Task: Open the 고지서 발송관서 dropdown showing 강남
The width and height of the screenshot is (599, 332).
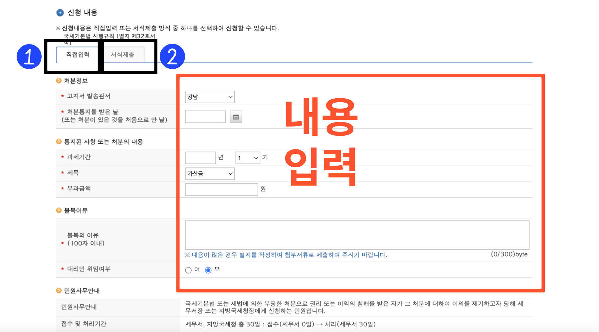Action: tap(210, 97)
